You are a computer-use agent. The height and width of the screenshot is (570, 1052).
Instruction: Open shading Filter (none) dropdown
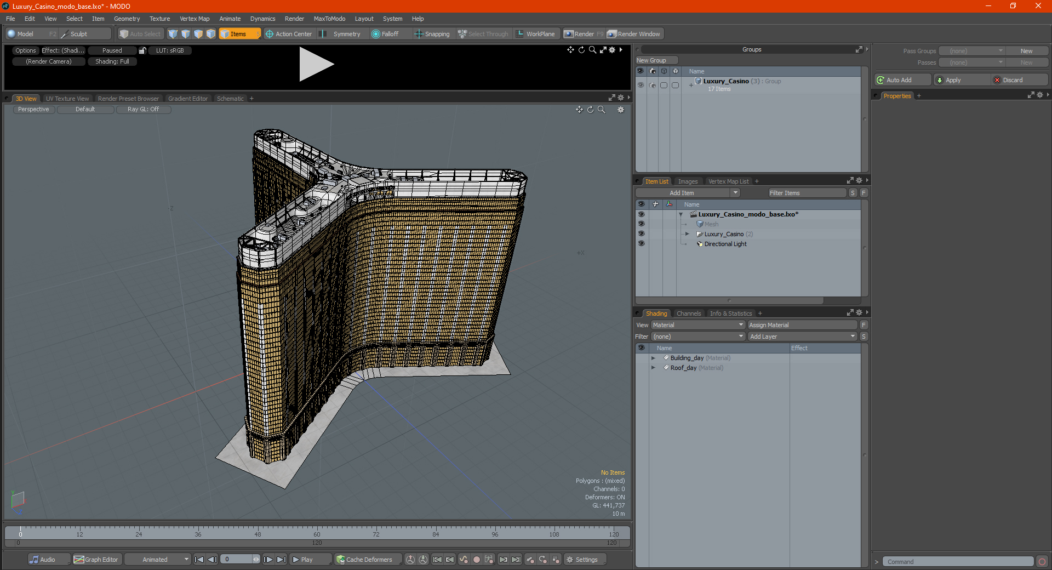point(698,337)
